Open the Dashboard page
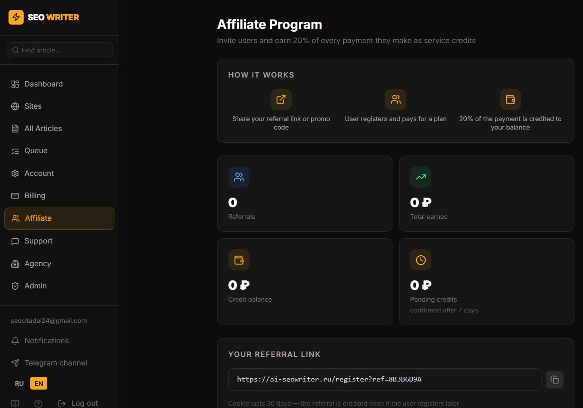This screenshot has width=583, height=408. coord(59,84)
